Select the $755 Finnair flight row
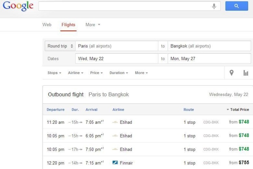Image resolution: width=253 pixels, height=169 pixels. tap(148, 163)
